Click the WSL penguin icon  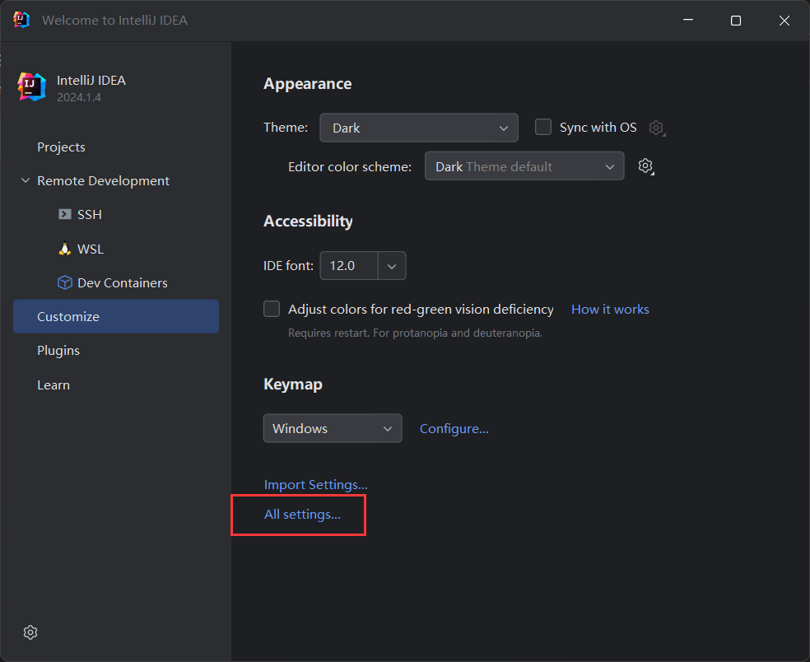click(64, 249)
